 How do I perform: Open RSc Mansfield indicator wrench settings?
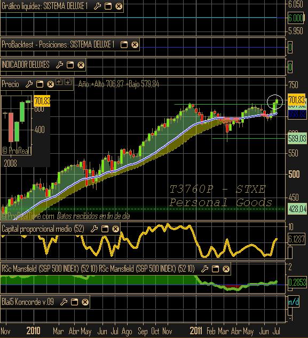tap(204, 269)
